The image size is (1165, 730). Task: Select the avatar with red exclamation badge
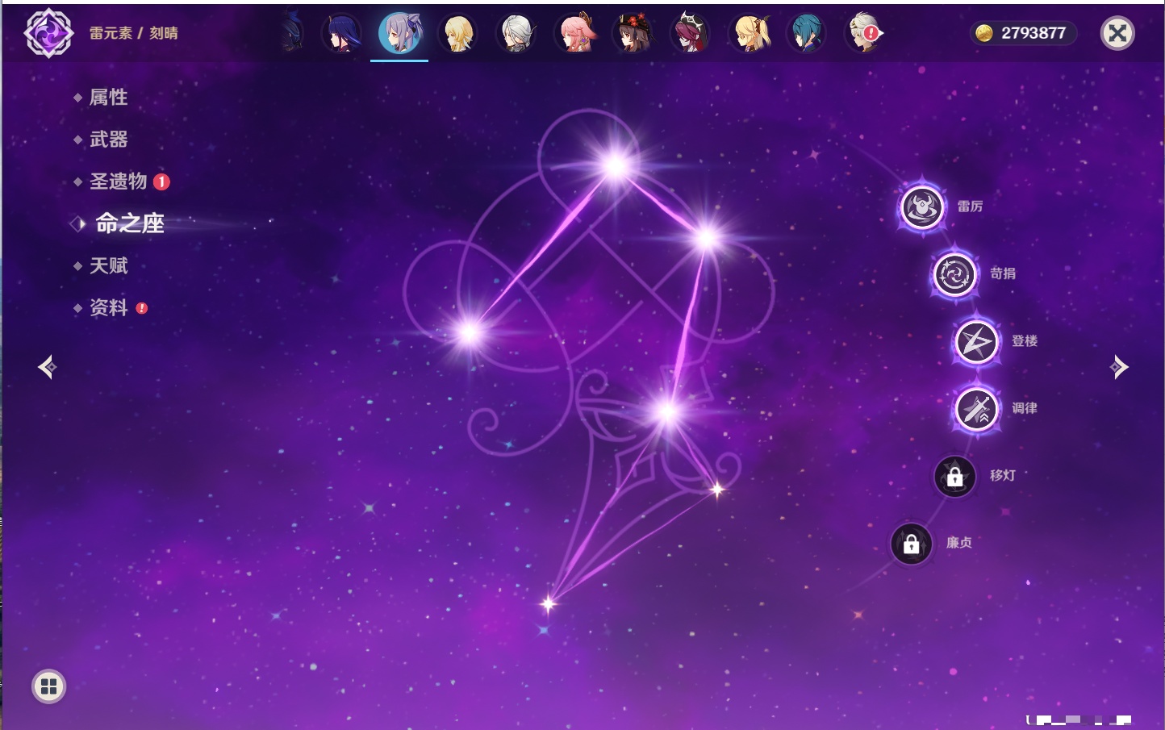(x=865, y=34)
